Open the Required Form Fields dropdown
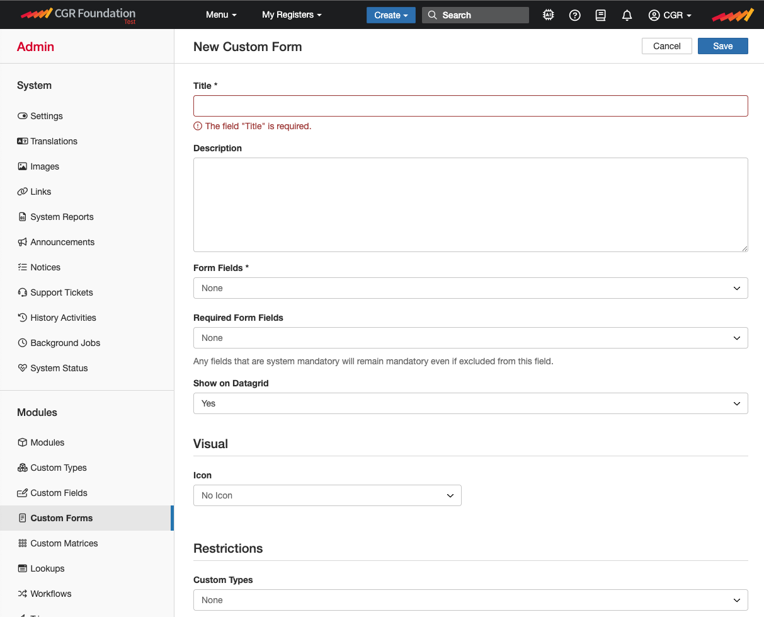The height and width of the screenshot is (617, 764). [470, 338]
